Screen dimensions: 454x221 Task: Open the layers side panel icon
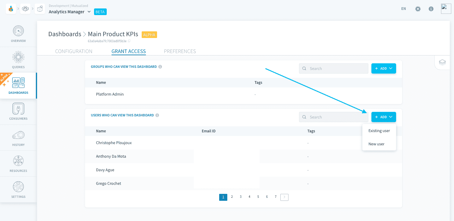[442, 62]
